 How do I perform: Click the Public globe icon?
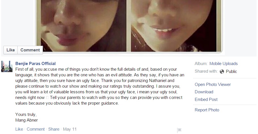[x=222, y=72]
